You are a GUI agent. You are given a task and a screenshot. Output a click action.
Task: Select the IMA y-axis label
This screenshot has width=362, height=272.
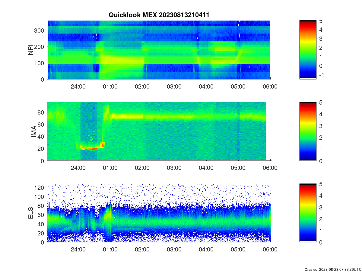coord(34,132)
